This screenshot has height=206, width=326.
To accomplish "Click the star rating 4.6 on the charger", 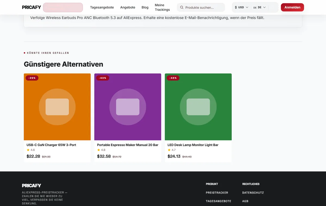I will click(x=31, y=150).
